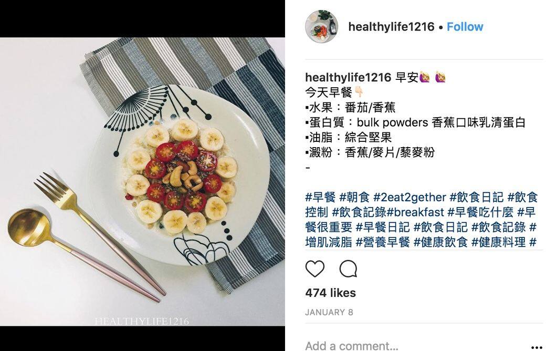Focus the Add a comment field
This screenshot has width=546, height=351.
414,346
